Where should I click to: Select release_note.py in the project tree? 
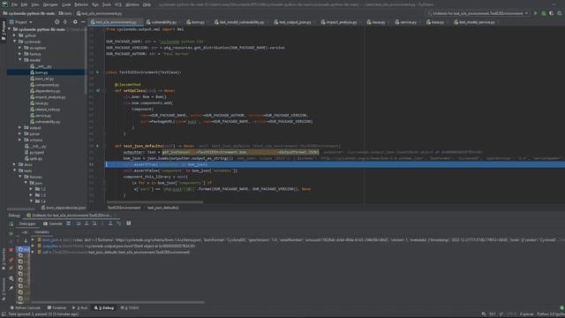(x=46, y=110)
